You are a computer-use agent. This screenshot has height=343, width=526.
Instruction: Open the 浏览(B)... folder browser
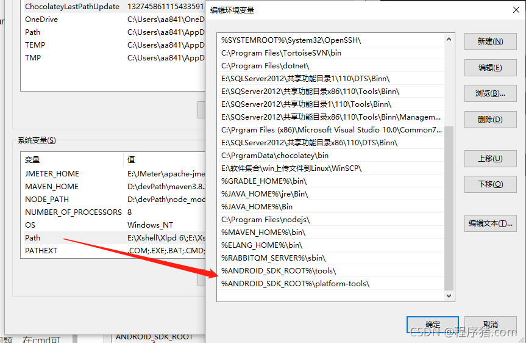click(x=490, y=93)
